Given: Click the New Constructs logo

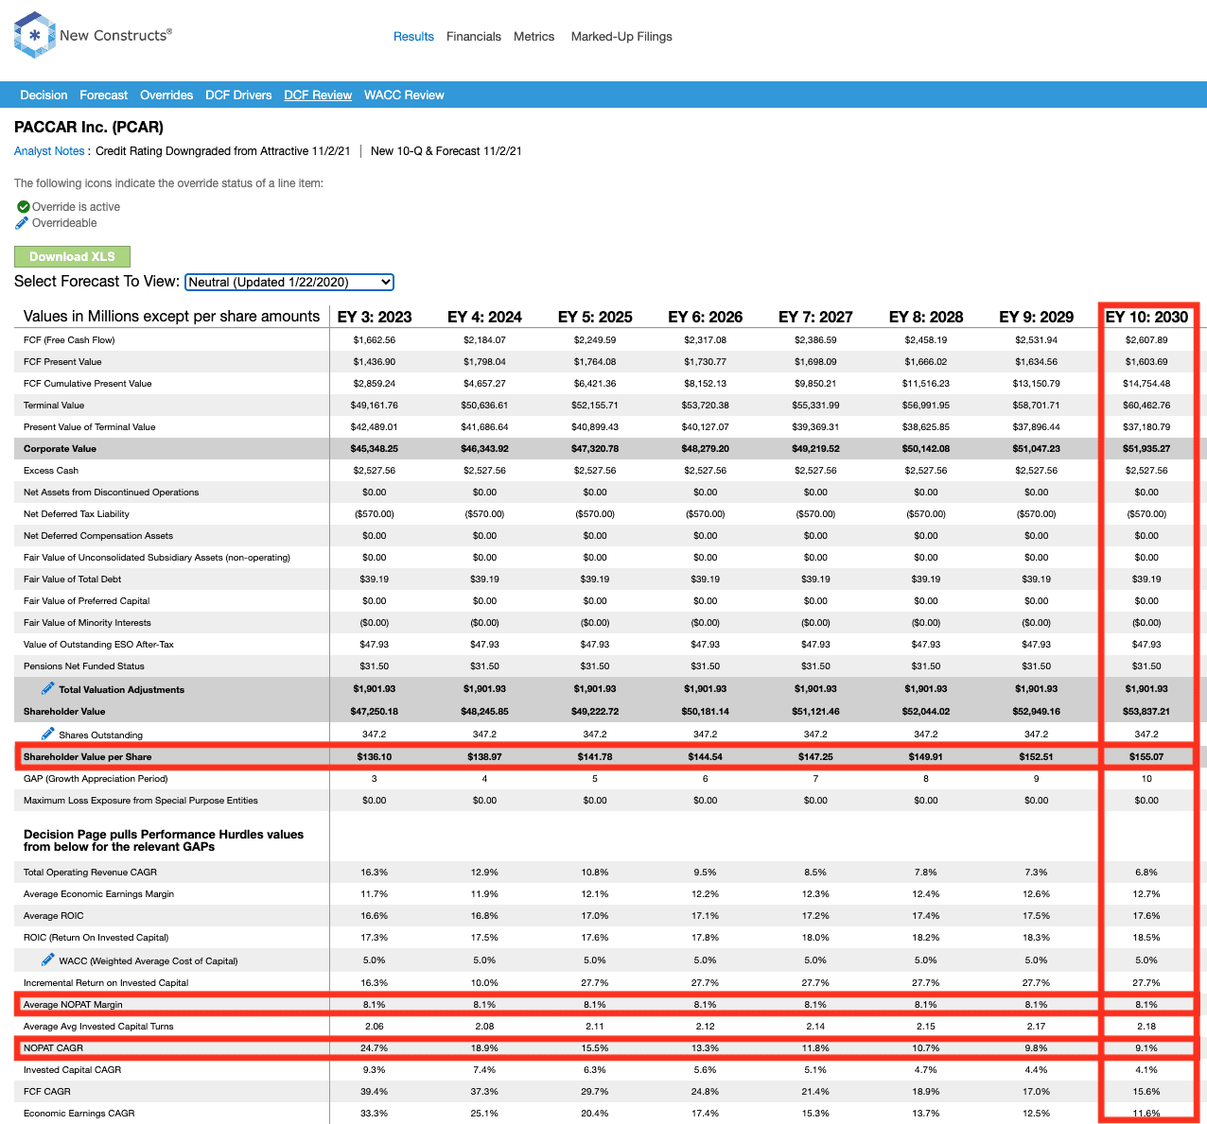Looking at the screenshot, I should (x=93, y=35).
